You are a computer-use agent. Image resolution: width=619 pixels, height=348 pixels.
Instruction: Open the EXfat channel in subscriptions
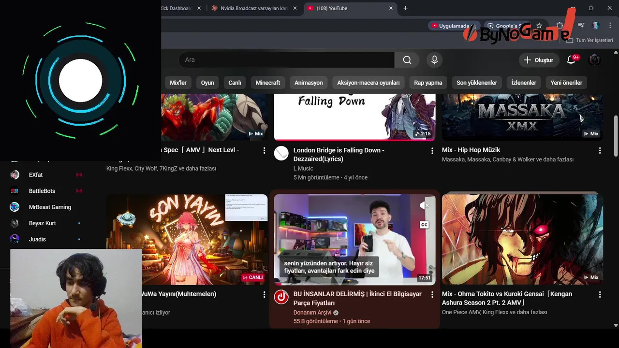36,175
